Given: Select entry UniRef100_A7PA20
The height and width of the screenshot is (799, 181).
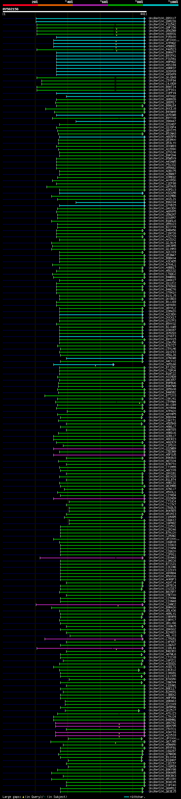Looking at the screenshot, I should click(x=162, y=411).
